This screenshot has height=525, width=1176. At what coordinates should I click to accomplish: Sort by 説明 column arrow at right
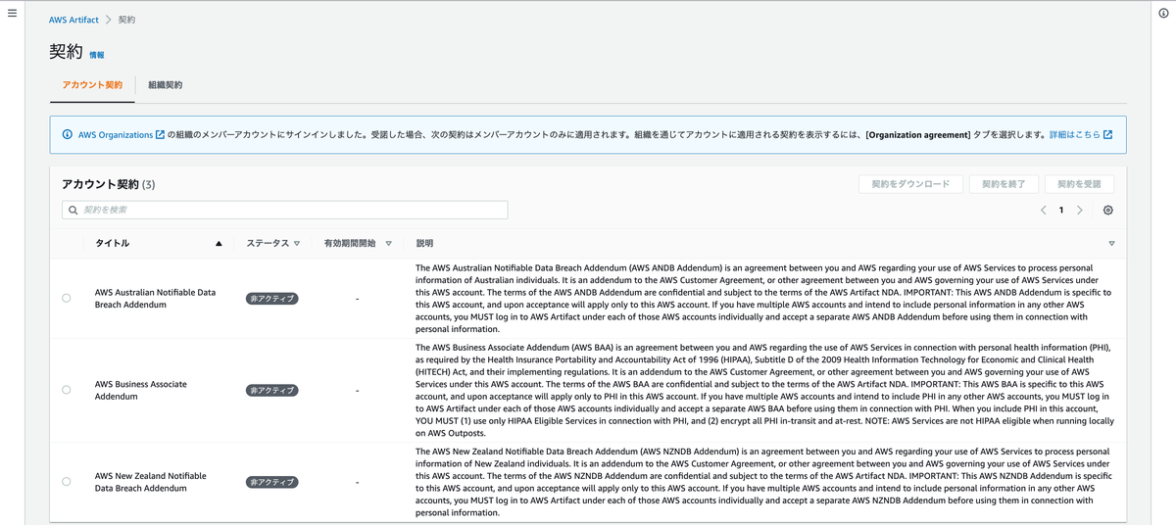[x=1111, y=243]
